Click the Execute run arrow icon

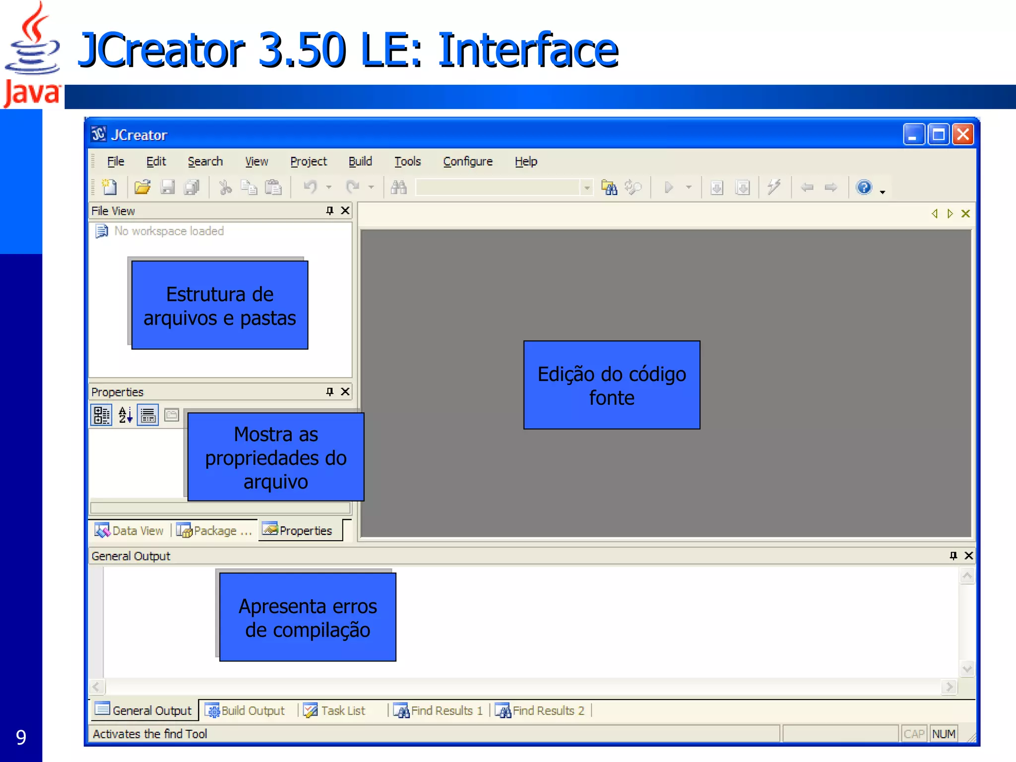coord(669,187)
